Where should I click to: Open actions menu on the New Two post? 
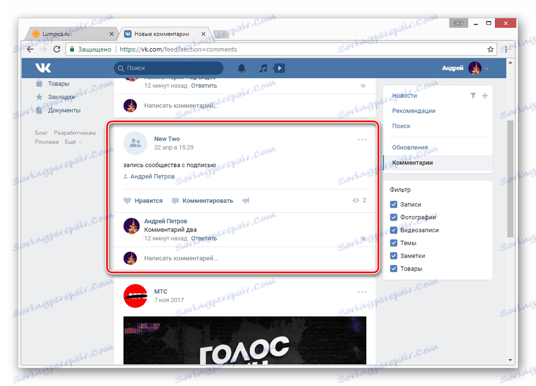pyautogui.click(x=362, y=139)
